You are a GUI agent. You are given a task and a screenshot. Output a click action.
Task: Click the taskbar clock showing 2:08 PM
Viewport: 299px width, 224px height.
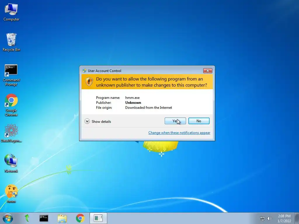click(x=284, y=218)
